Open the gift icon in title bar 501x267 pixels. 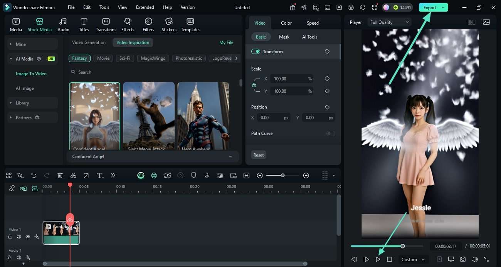pyautogui.click(x=293, y=7)
